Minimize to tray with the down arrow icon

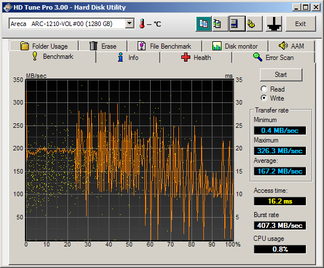click(x=274, y=24)
